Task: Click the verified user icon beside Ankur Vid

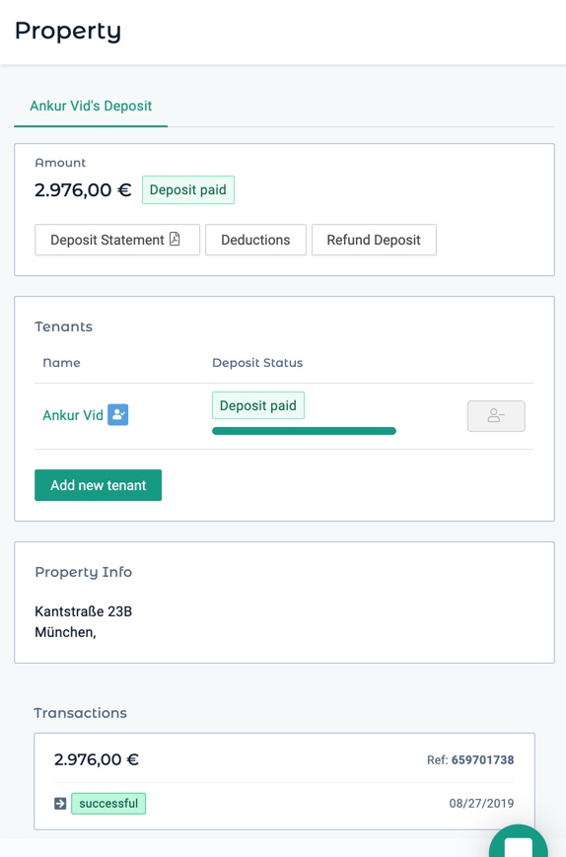Action: click(x=118, y=415)
